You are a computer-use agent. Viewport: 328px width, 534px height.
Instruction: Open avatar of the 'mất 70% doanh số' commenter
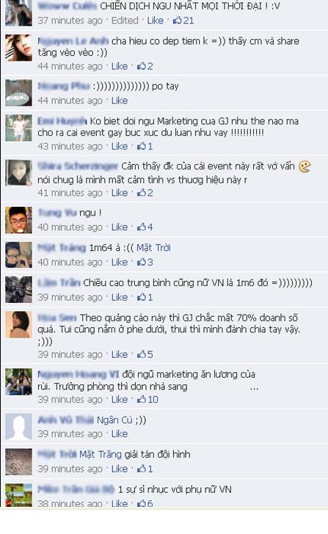coord(19,324)
